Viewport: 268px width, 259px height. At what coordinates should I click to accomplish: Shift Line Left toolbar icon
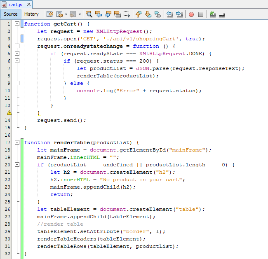[170, 14]
